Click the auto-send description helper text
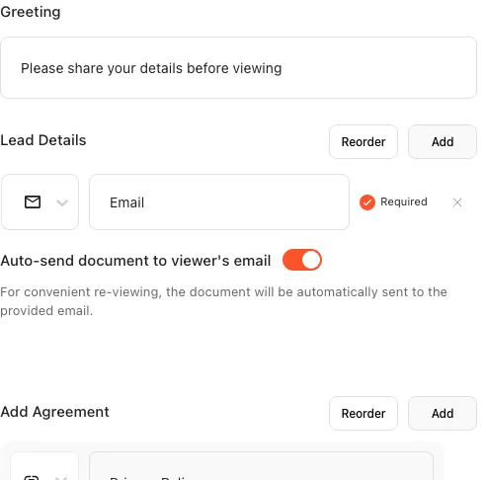The image size is (485, 480). [x=223, y=301]
